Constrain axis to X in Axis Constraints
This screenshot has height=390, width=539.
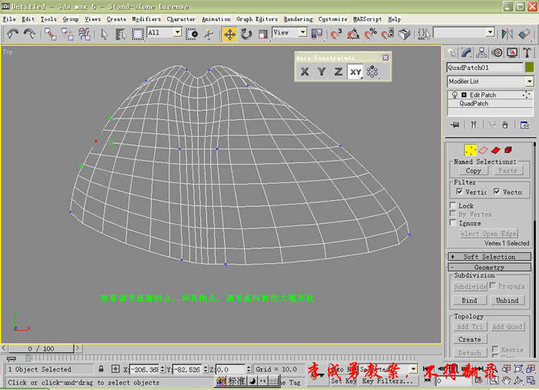305,72
